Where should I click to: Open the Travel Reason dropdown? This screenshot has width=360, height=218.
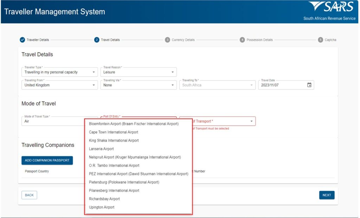(173, 72)
